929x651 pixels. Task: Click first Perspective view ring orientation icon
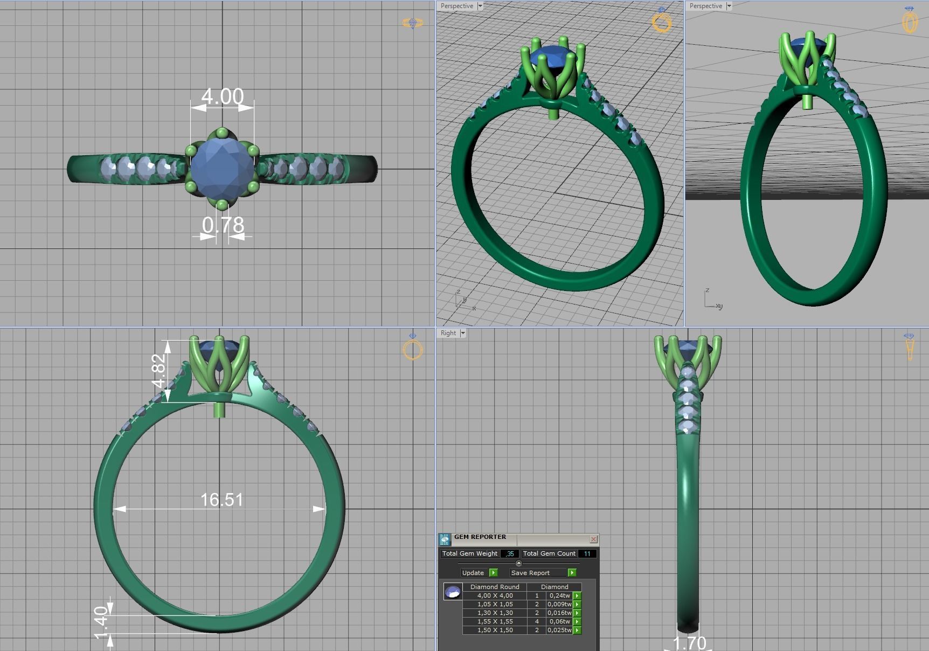click(x=662, y=20)
